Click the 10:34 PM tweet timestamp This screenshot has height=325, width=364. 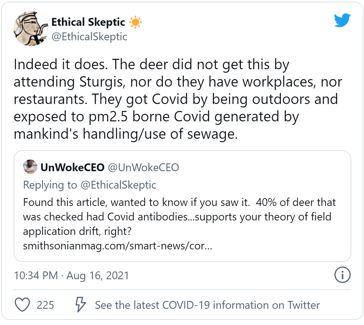36,275
